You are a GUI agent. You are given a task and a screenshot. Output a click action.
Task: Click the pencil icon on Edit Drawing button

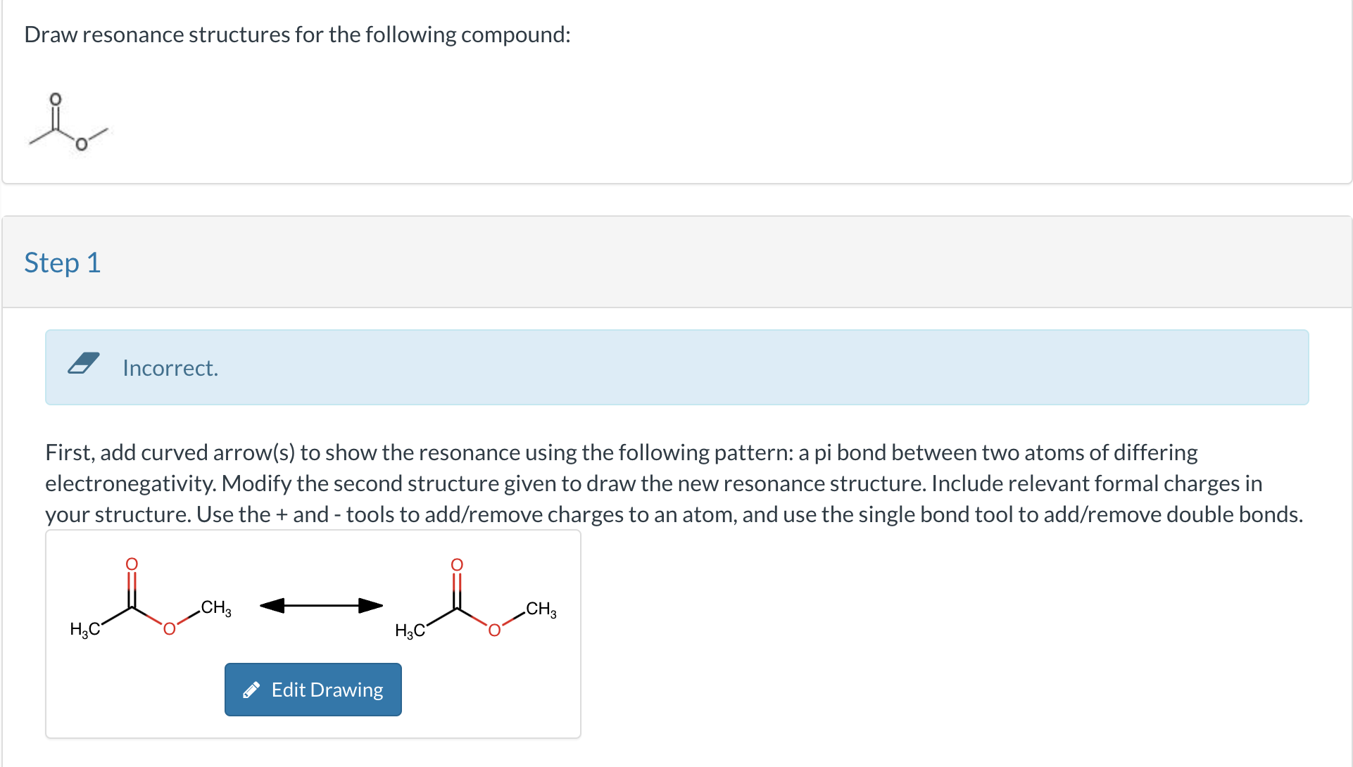pyautogui.click(x=253, y=690)
